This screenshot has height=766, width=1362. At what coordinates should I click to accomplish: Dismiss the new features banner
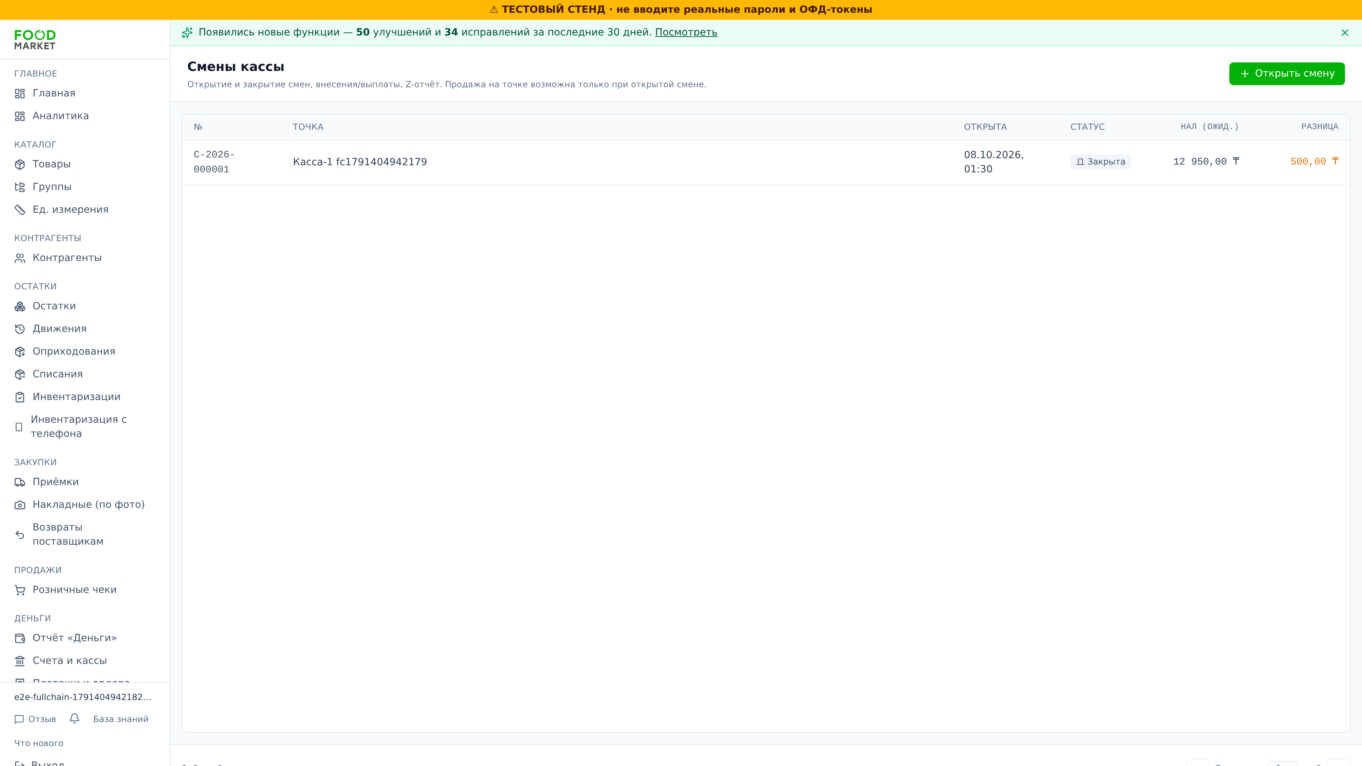1345,33
